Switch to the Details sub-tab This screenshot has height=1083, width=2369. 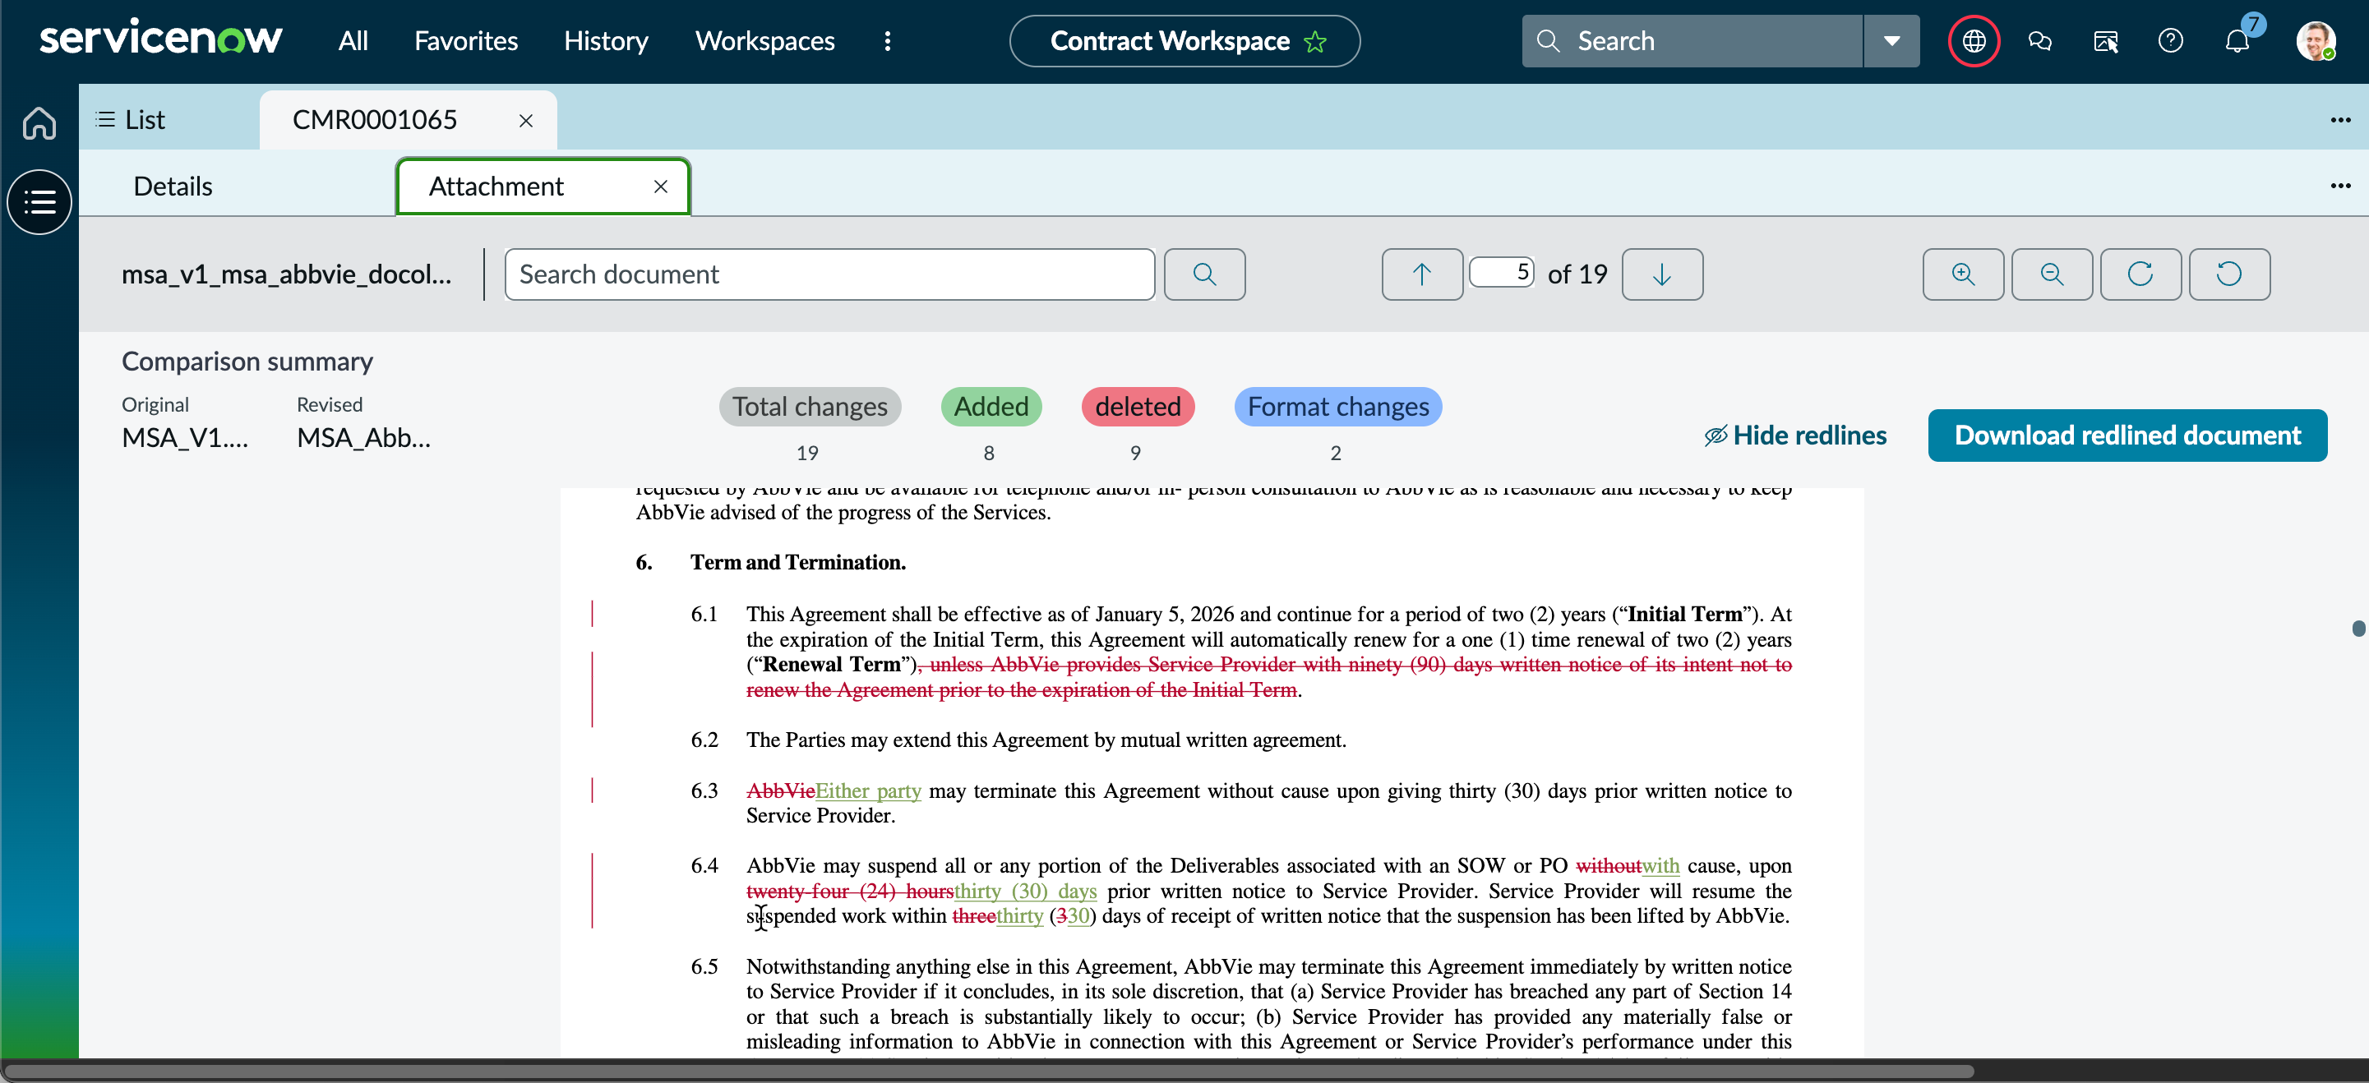coord(173,187)
